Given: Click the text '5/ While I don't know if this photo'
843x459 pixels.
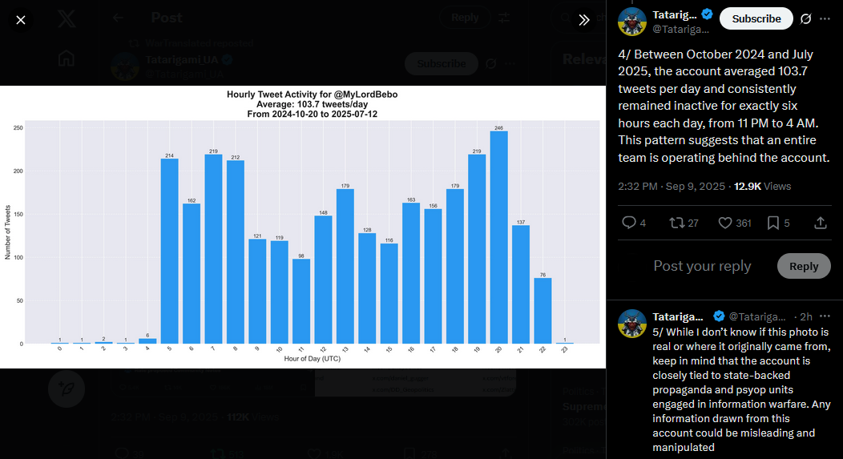Looking at the screenshot, I should [741, 332].
